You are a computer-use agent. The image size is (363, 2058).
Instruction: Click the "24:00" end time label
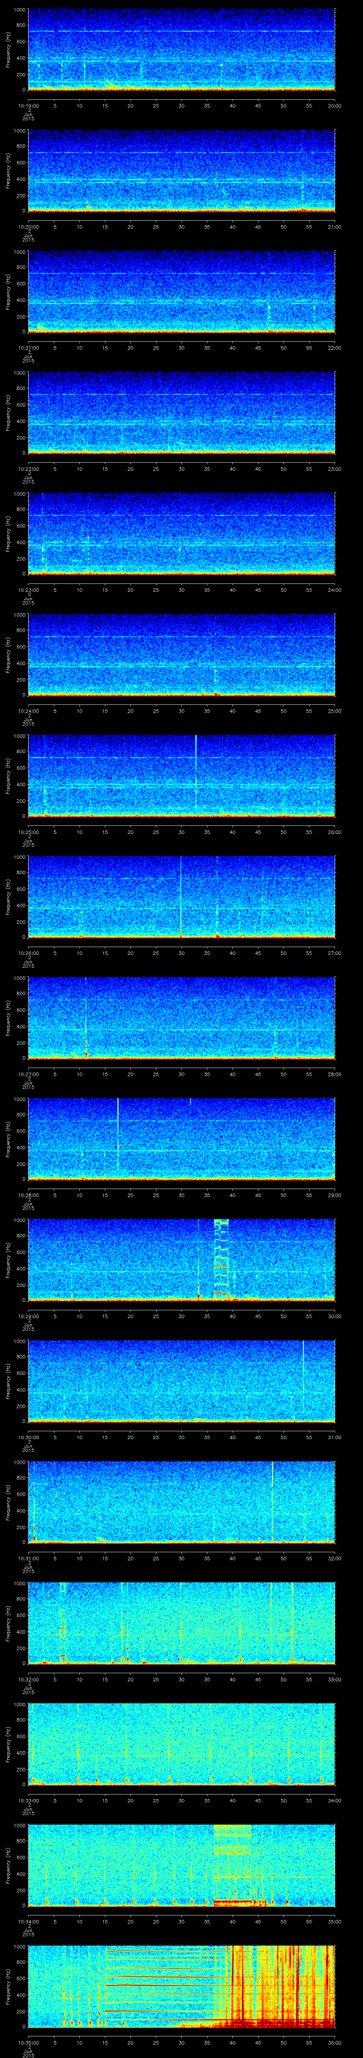pyautogui.click(x=335, y=590)
